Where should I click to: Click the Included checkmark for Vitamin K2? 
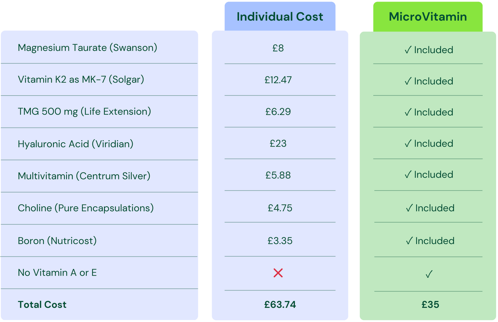pos(408,81)
